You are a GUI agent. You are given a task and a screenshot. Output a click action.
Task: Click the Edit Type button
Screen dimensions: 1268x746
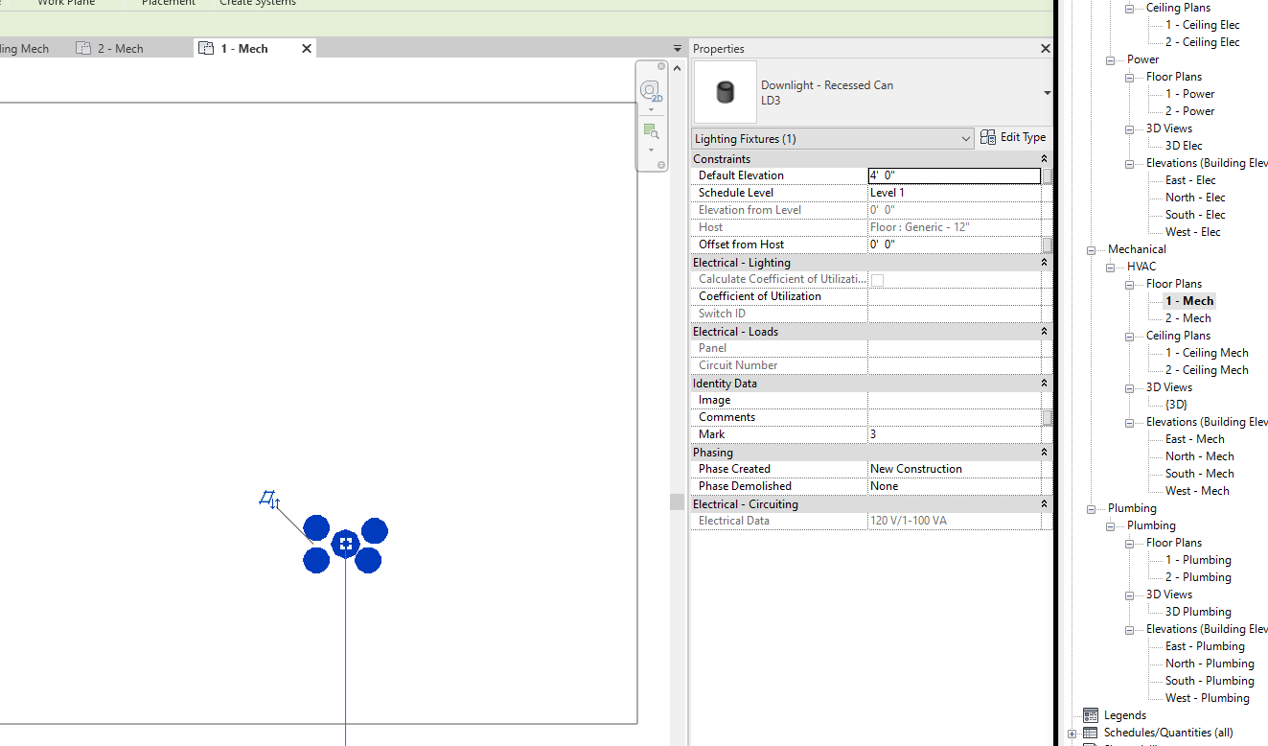coord(1013,137)
